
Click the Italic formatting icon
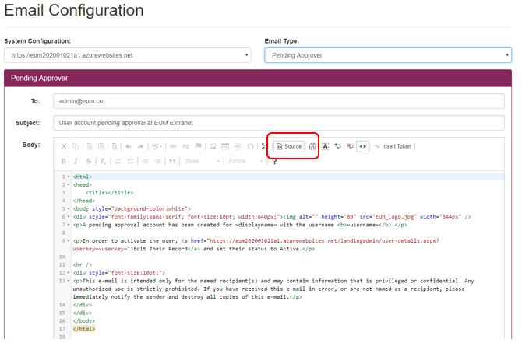76,161
